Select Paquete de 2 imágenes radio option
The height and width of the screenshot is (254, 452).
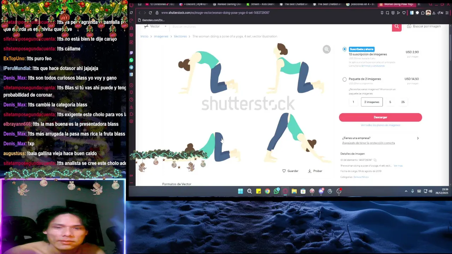coord(345,79)
